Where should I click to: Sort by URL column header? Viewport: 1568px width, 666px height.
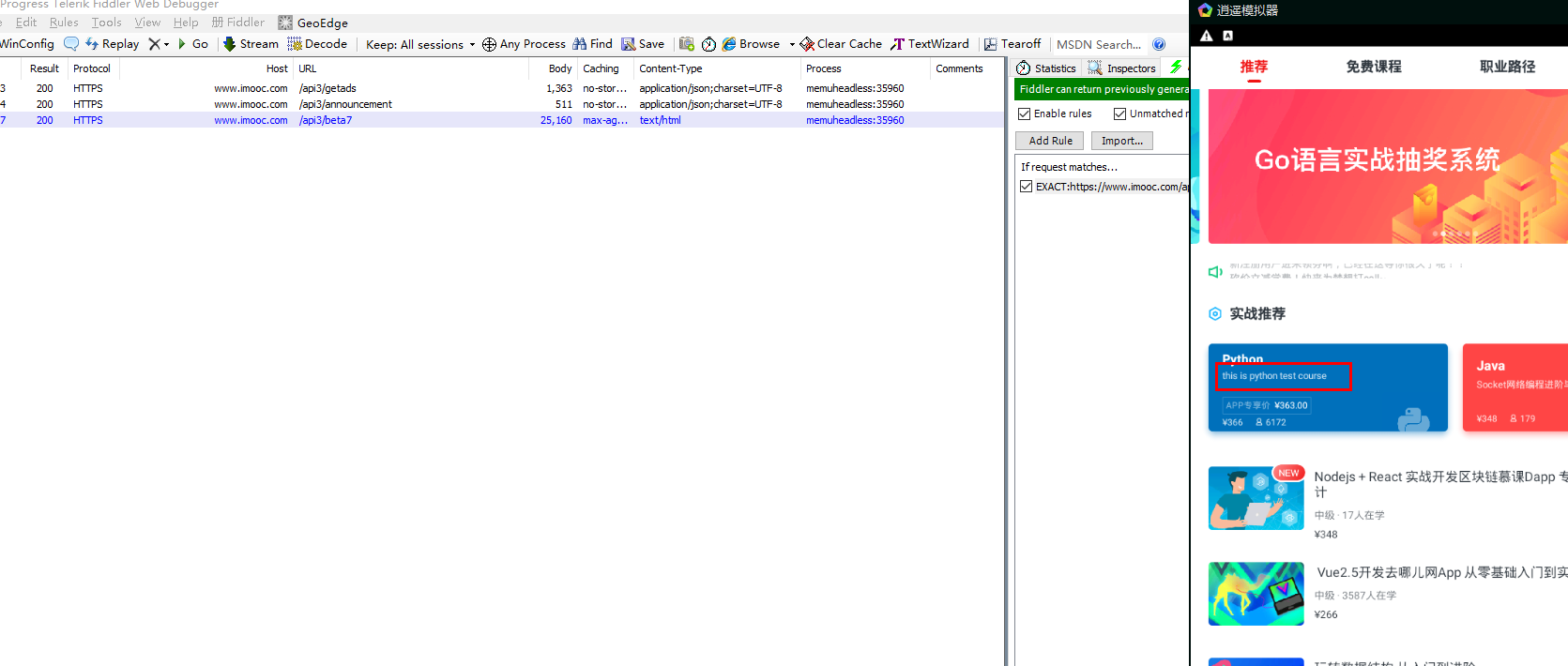tap(410, 68)
